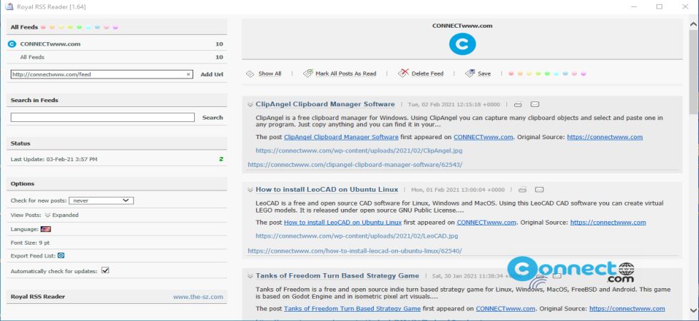Click the Show All label in the toolbar
Image resolution: width=699 pixels, height=321 pixels.
(270, 73)
